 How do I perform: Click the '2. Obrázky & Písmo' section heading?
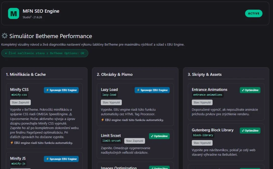[115, 74]
